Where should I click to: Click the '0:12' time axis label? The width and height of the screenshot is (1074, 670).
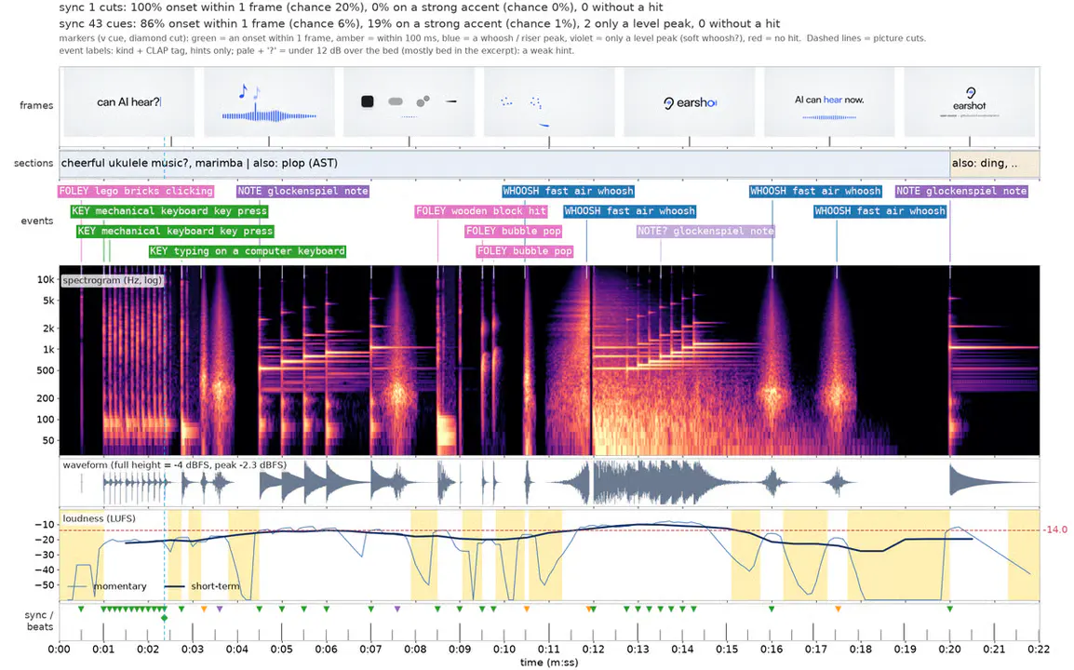tap(593, 650)
